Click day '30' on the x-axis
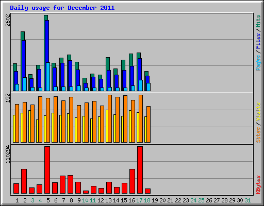Screen dimensions: 264x206 click(240, 200)
